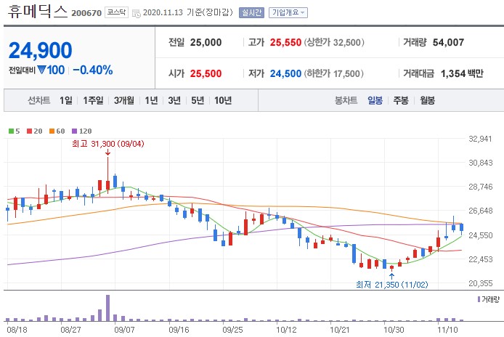Click the green 5-day moving average swatch

tap(11, 131)
